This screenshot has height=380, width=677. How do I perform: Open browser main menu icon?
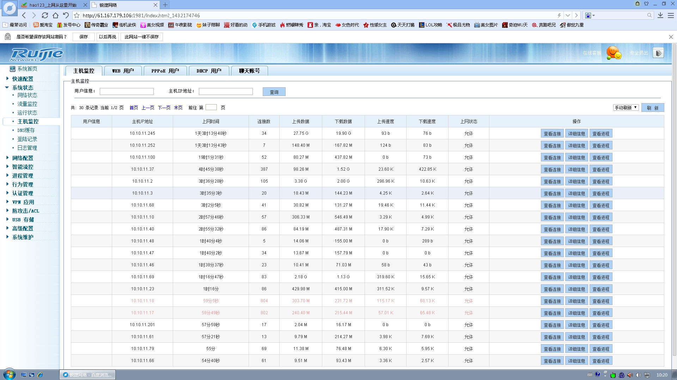(x=671, y=15)
